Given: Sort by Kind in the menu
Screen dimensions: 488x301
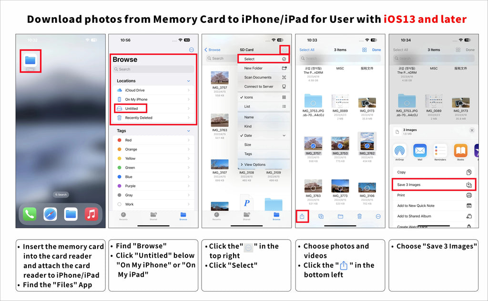Looking at the screenshot, I should [x=263, y=126].
